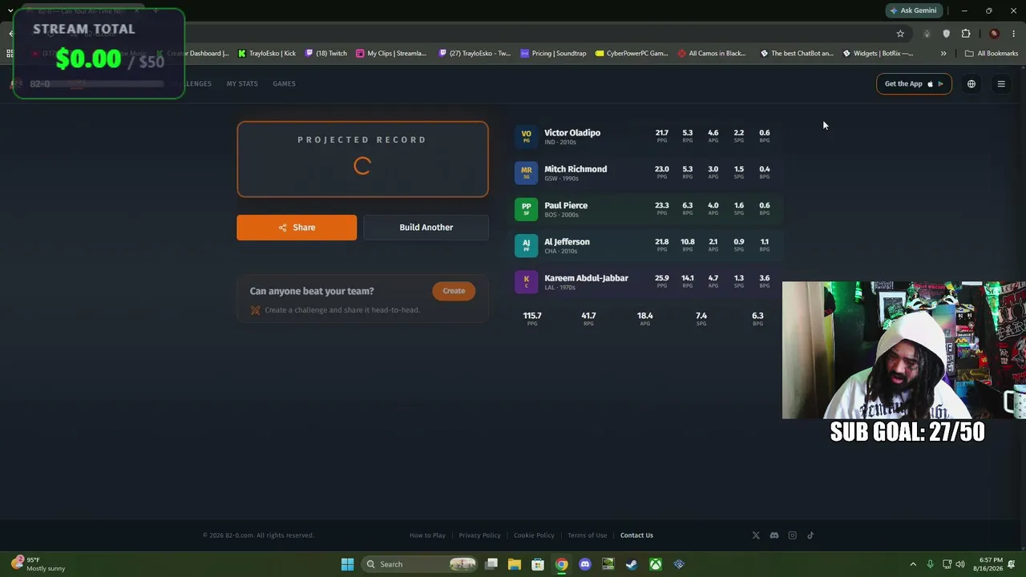Open the Cookie Policy link
Image resolution: width=1026 pixels, height=577 pixels.
pos(534,535)
